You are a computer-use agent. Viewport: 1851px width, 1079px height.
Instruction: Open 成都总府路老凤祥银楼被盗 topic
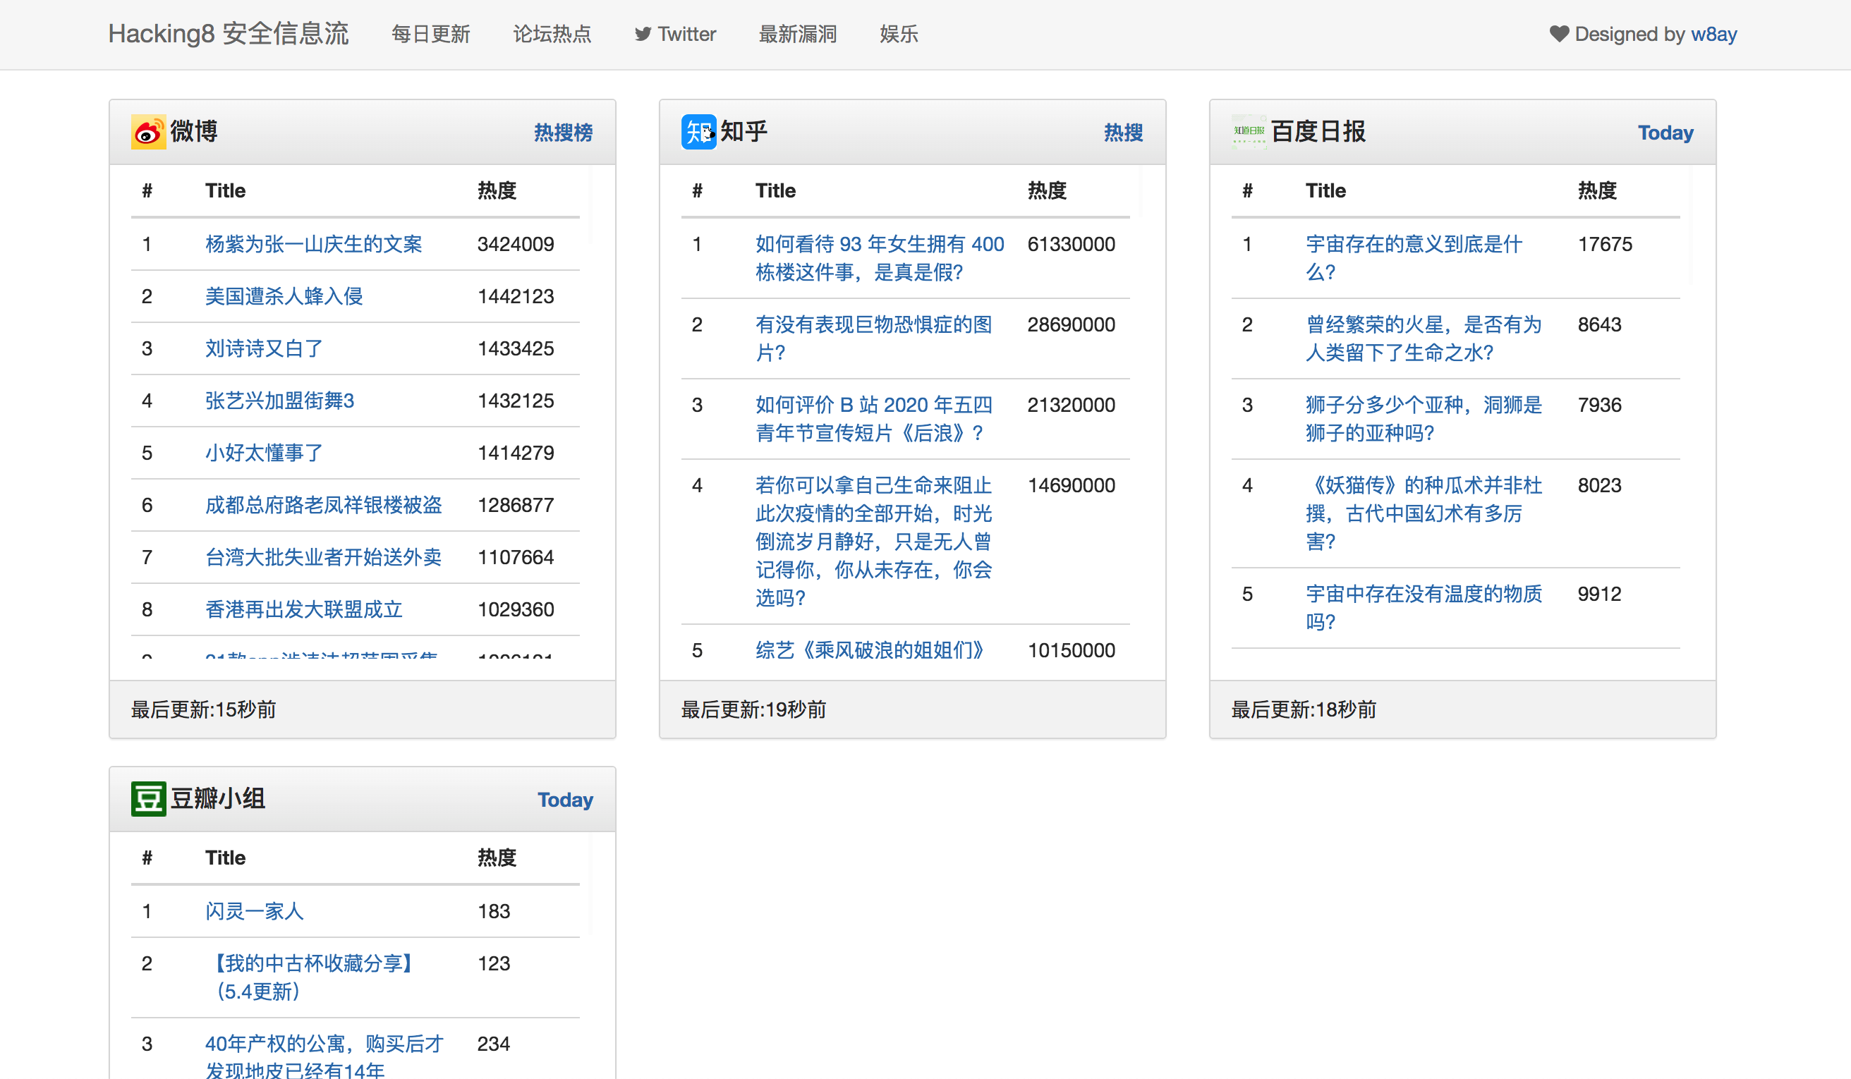(x=324, y=506)
